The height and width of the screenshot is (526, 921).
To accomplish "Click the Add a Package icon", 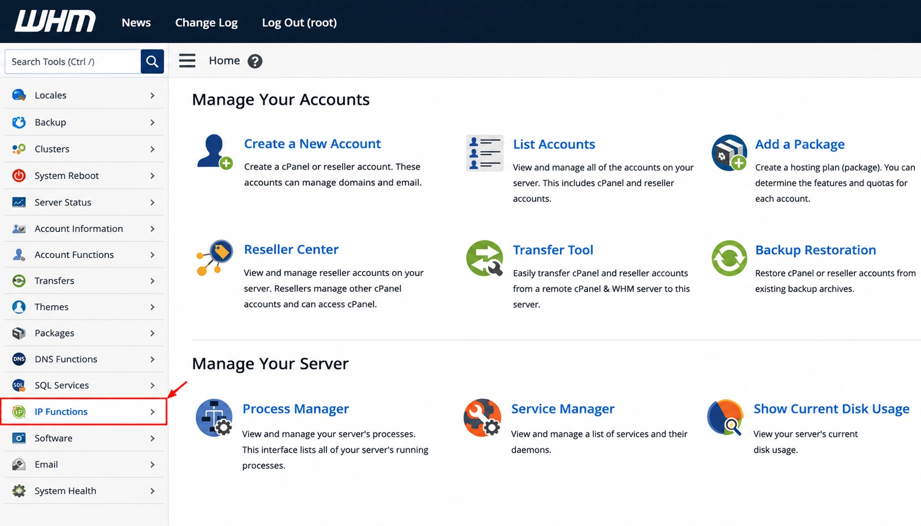I will coord(729,153).
